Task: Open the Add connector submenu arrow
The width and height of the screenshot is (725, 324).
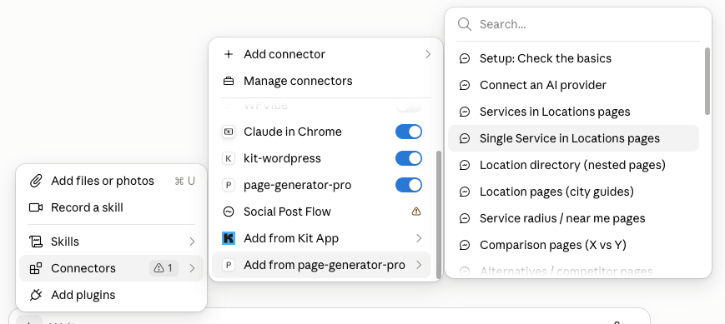Action: pyautogui.click(x=428, y=54)
